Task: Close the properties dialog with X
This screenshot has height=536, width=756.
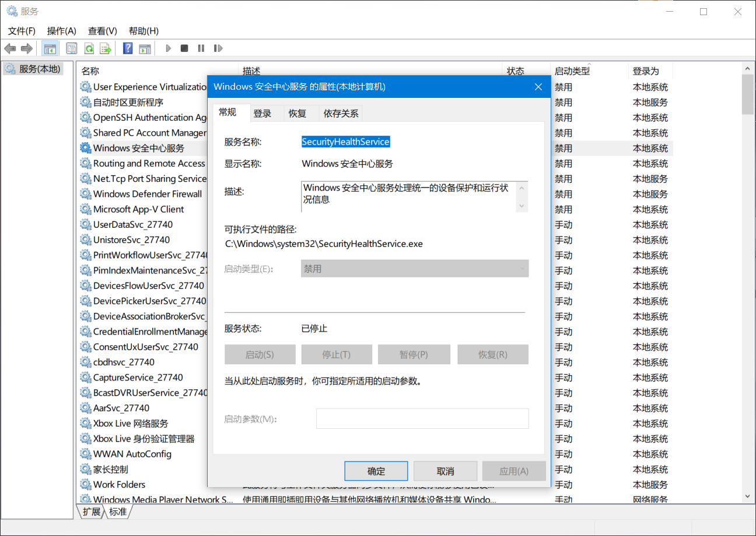Action: (x=538, y=87)
